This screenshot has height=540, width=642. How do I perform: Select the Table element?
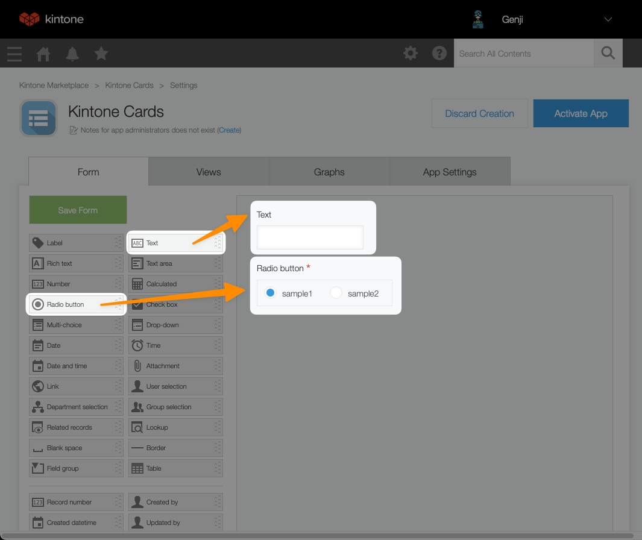click(175, 468)
